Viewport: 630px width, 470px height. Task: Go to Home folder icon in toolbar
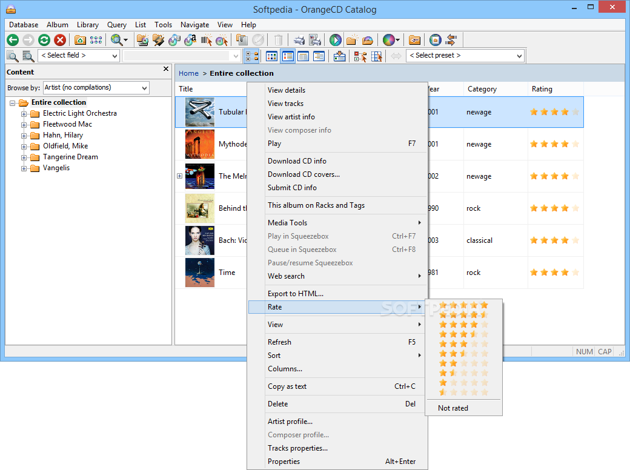(x=80, y=40)
